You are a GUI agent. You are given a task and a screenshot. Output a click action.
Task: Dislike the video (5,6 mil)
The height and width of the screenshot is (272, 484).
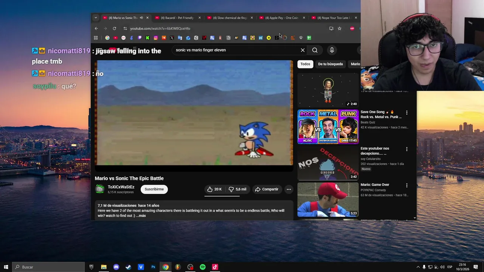pyautogui.click(x=237, y=189)
